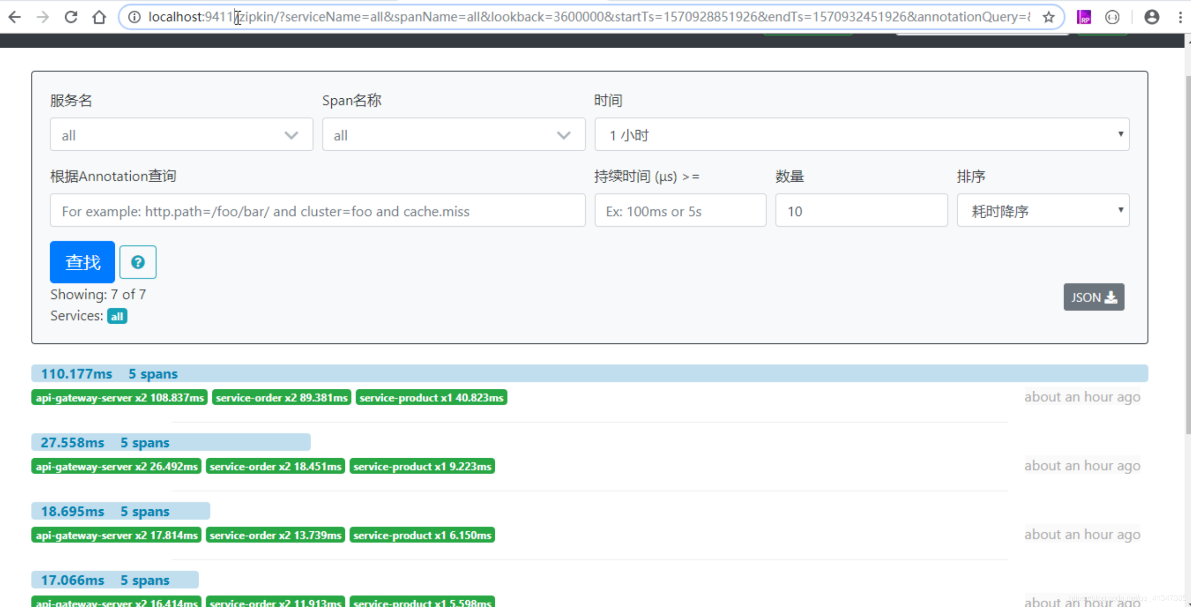Viewport: 1191px width, 607px height.
Task: Click the service-order x2 13.739ms tag
Action: click(275, 535)
